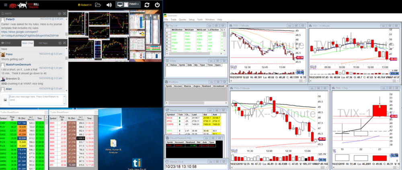The height and width of the screenshot is (170, 402).
Task: Expand the Chat panel fullscreen
Action: coord(64,43)
